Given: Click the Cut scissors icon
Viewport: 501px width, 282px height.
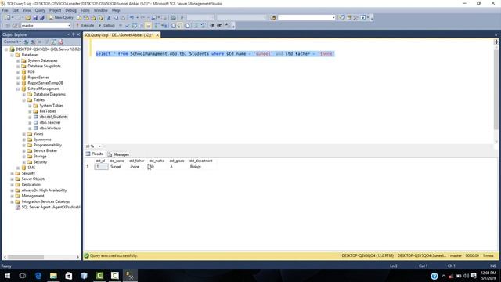Looking at the screenshot, I should tap(109, 17).
